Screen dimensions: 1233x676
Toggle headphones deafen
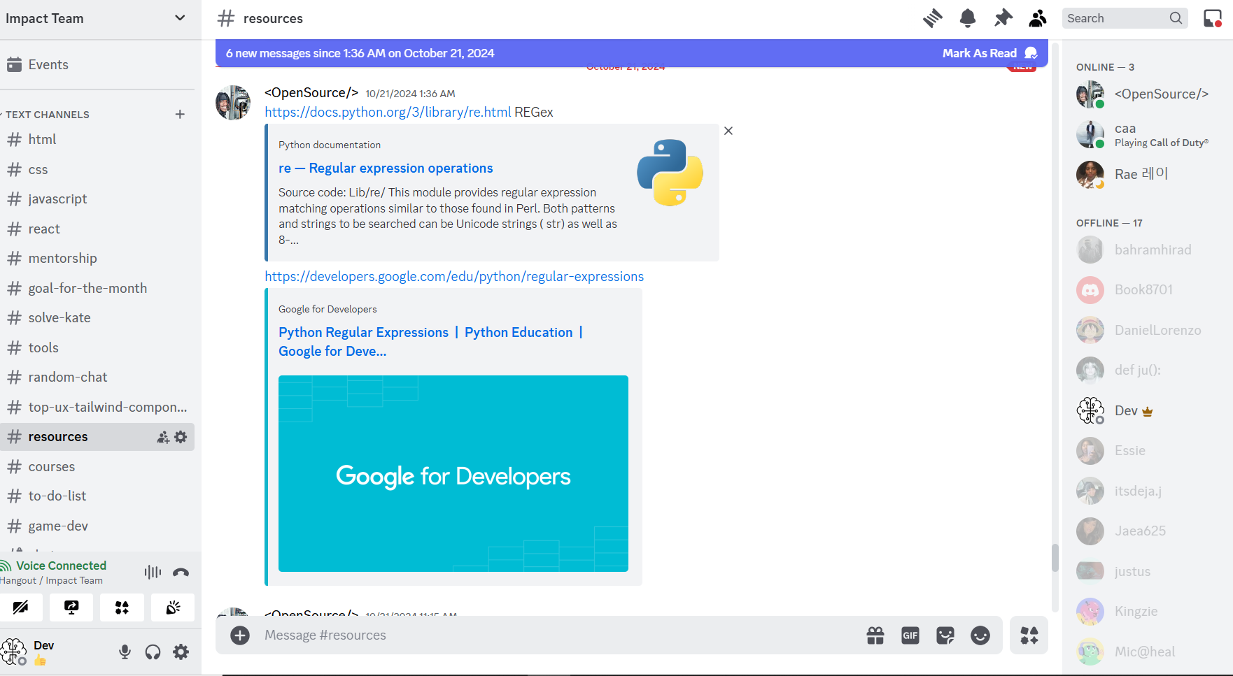(153, 652)
